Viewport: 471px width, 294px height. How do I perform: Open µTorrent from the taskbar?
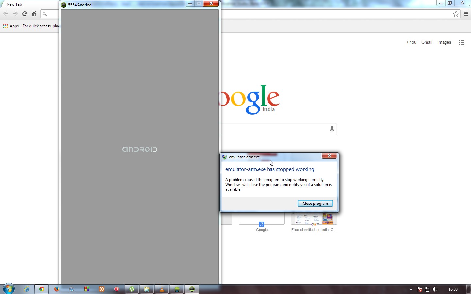coord(131,289)
